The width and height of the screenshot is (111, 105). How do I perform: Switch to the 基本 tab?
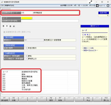tap(5, 26)
